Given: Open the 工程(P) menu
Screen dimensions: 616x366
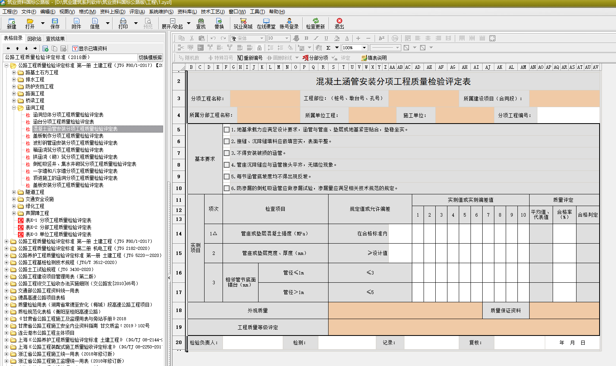Looking at the screenshot, I should pyautogui.click(x=10, y=12).
